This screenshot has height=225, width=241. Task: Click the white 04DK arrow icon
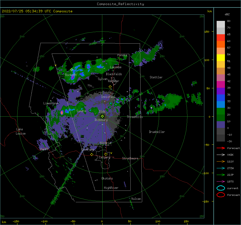[221, 155]
